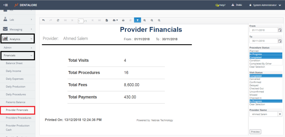The image size is (285, 137).
Task: Select 'Cancelled' in Visit Status list
Action: point(255,79)
